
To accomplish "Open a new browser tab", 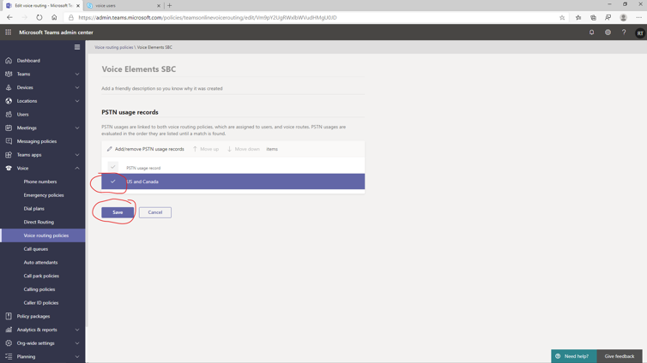I will [x=170, y=5].
